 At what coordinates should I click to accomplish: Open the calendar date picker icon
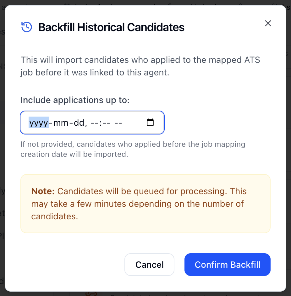(151, 123)
